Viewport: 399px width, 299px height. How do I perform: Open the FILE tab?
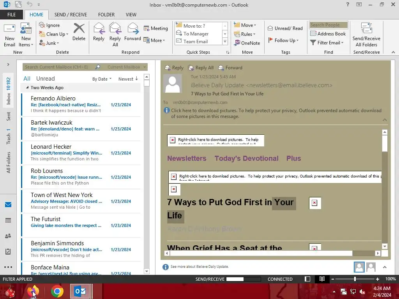11,15
